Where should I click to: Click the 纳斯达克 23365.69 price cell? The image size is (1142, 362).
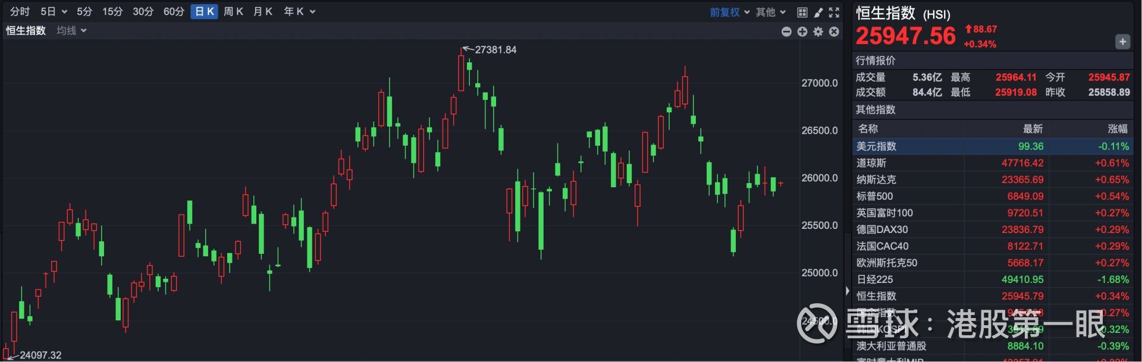pyautogui.click(x=1022, y=180)
